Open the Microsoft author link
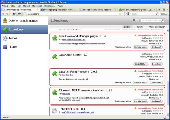Screen dimensions: 170x120 point(66,94)
